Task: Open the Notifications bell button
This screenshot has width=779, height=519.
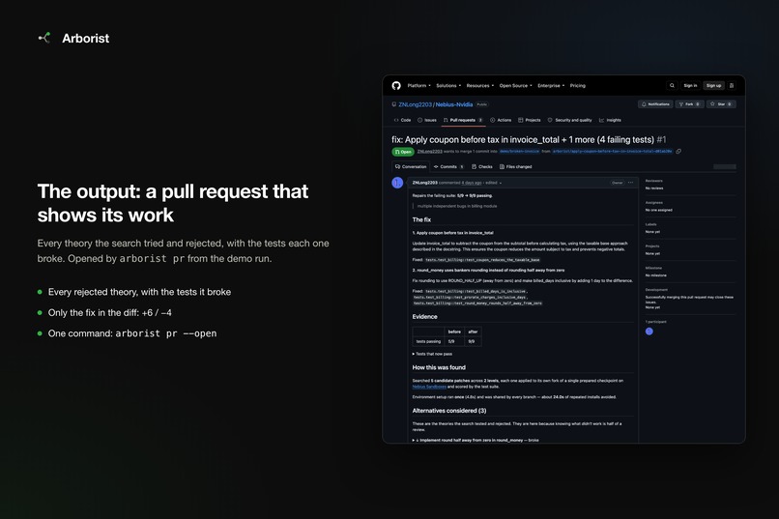Action: pyautogui.click(x=655, y=104)
